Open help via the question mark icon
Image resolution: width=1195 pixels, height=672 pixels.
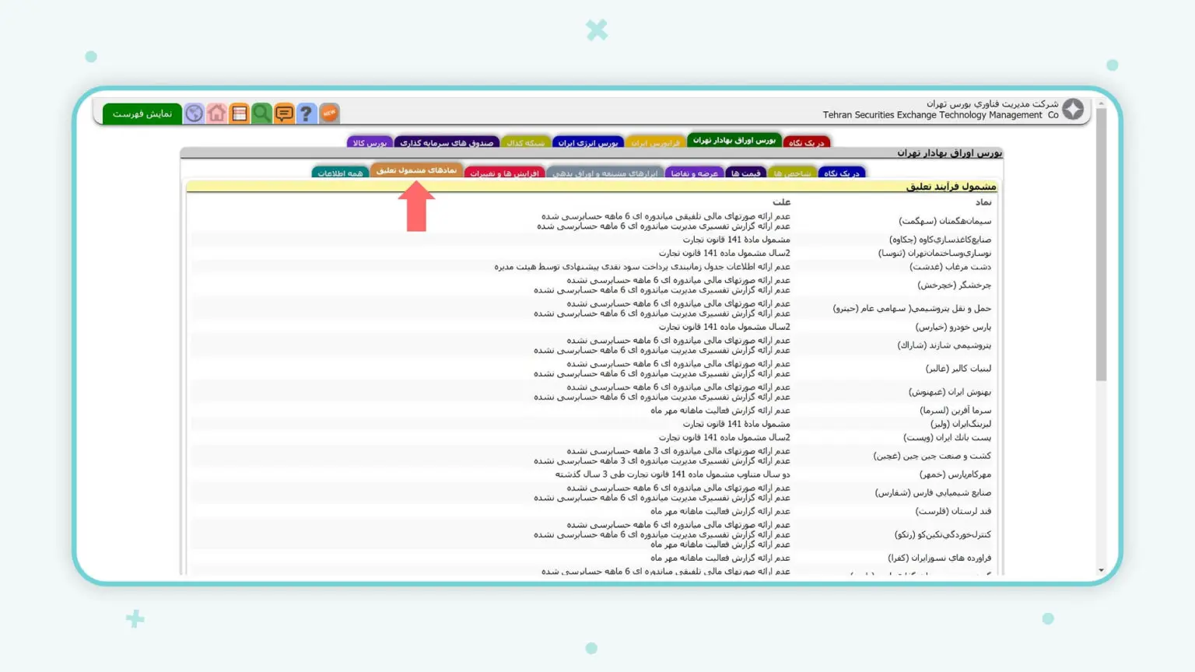(x=307, y=114)
